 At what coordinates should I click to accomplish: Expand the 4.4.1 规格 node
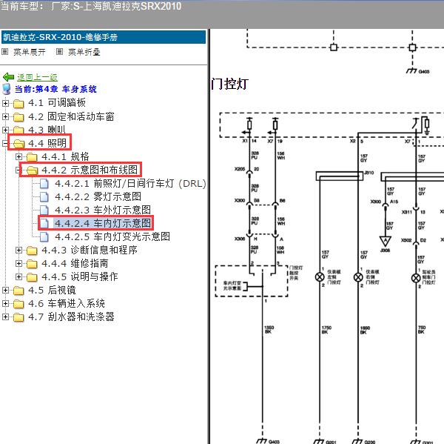point(18,156)
